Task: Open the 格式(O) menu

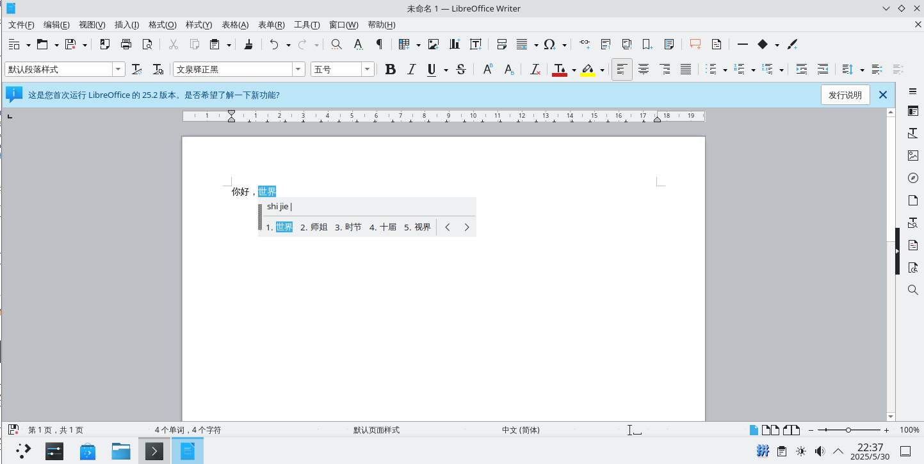Action: (162, 25)
